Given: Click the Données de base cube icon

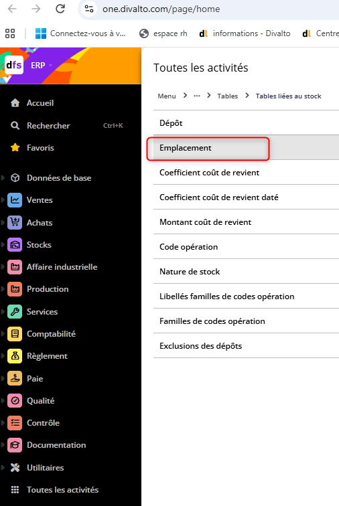Looking at the screenshot, I should (15, 178).
